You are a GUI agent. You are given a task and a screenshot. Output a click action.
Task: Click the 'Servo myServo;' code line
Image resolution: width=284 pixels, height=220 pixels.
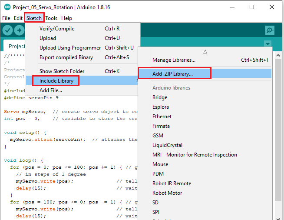[x=25, y=112]
